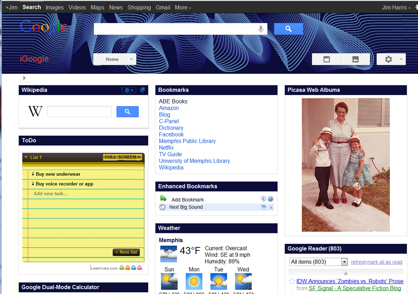Maximize the Wikipedia gadget with popout icon
This screenshot has width=418, height=294.
(142, 90)
